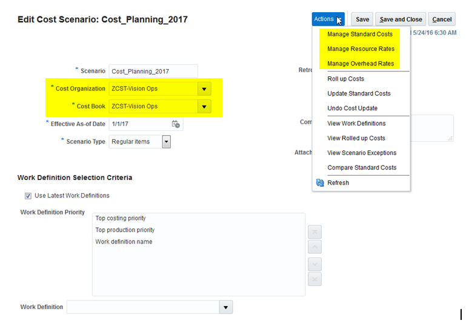Click the move-to-bottom priority arrow icon
The width and height of the screenshot is (469, 326).
(314, 279)
